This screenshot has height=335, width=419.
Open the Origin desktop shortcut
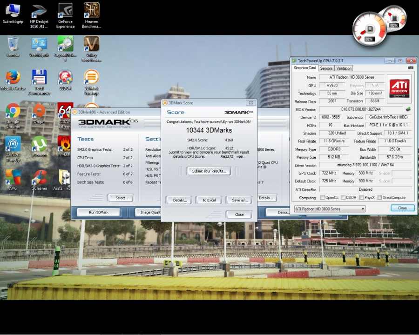coord(39,114)
